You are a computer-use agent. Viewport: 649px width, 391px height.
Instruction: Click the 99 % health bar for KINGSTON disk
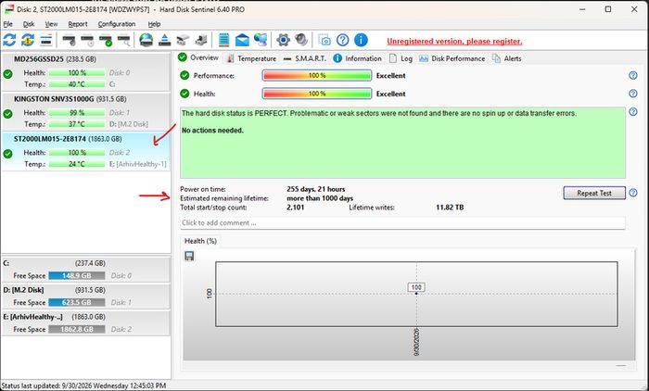[x=77, y=112]
